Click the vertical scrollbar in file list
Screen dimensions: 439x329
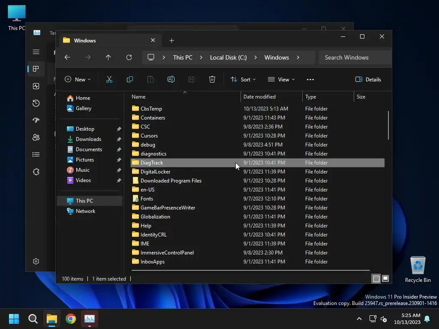pyautogui.click(x=388, y=126)
